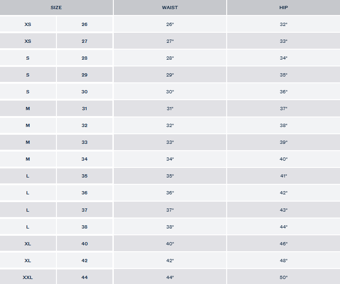The image size is (340, 284).
Task: Select the numeric size 34 cell
Action: [85, 159]
